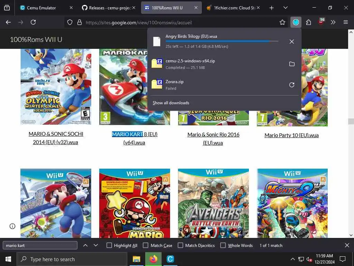Close the 1fichier.com tab
The image size is (354, 266).
[258, 8]
